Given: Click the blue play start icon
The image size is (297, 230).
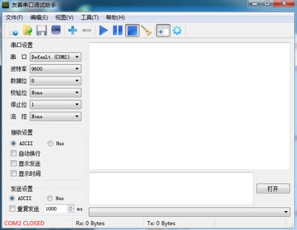Looking at the screenshot, I should tap(103, 31).
